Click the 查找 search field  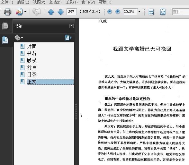(x=181, y=12)
